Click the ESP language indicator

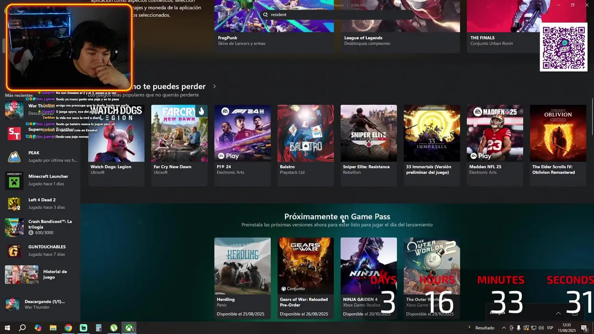550,328
